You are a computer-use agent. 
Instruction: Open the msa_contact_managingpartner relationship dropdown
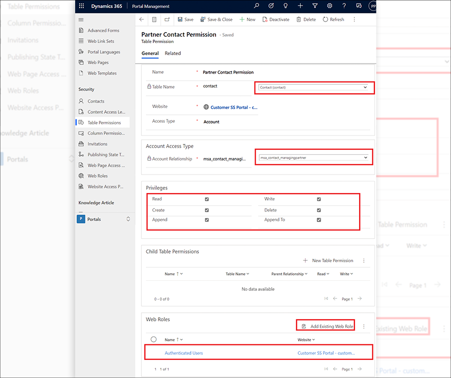314,157
